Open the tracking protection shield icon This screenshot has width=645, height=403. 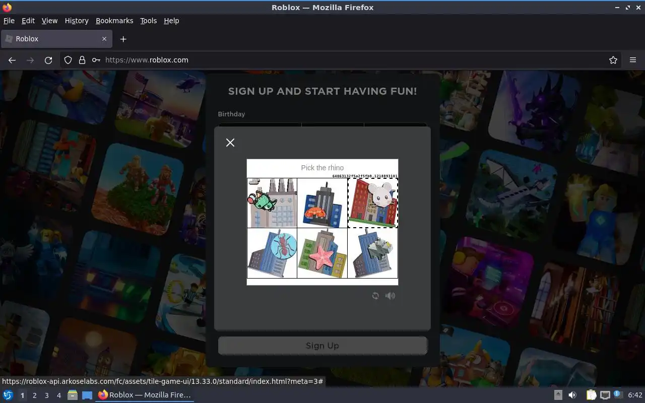click(68, 60)
